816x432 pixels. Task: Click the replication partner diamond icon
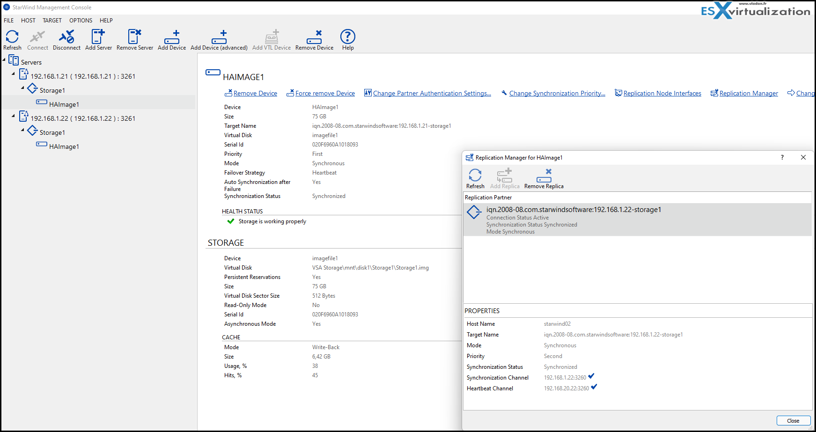click(474, 212)
